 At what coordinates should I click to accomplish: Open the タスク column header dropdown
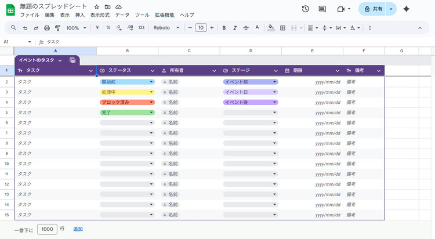pyautogui.click(x=90, y=71)
